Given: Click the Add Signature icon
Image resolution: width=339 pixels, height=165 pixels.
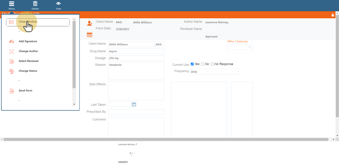Looking at the screenshot, I should point(11,41).
